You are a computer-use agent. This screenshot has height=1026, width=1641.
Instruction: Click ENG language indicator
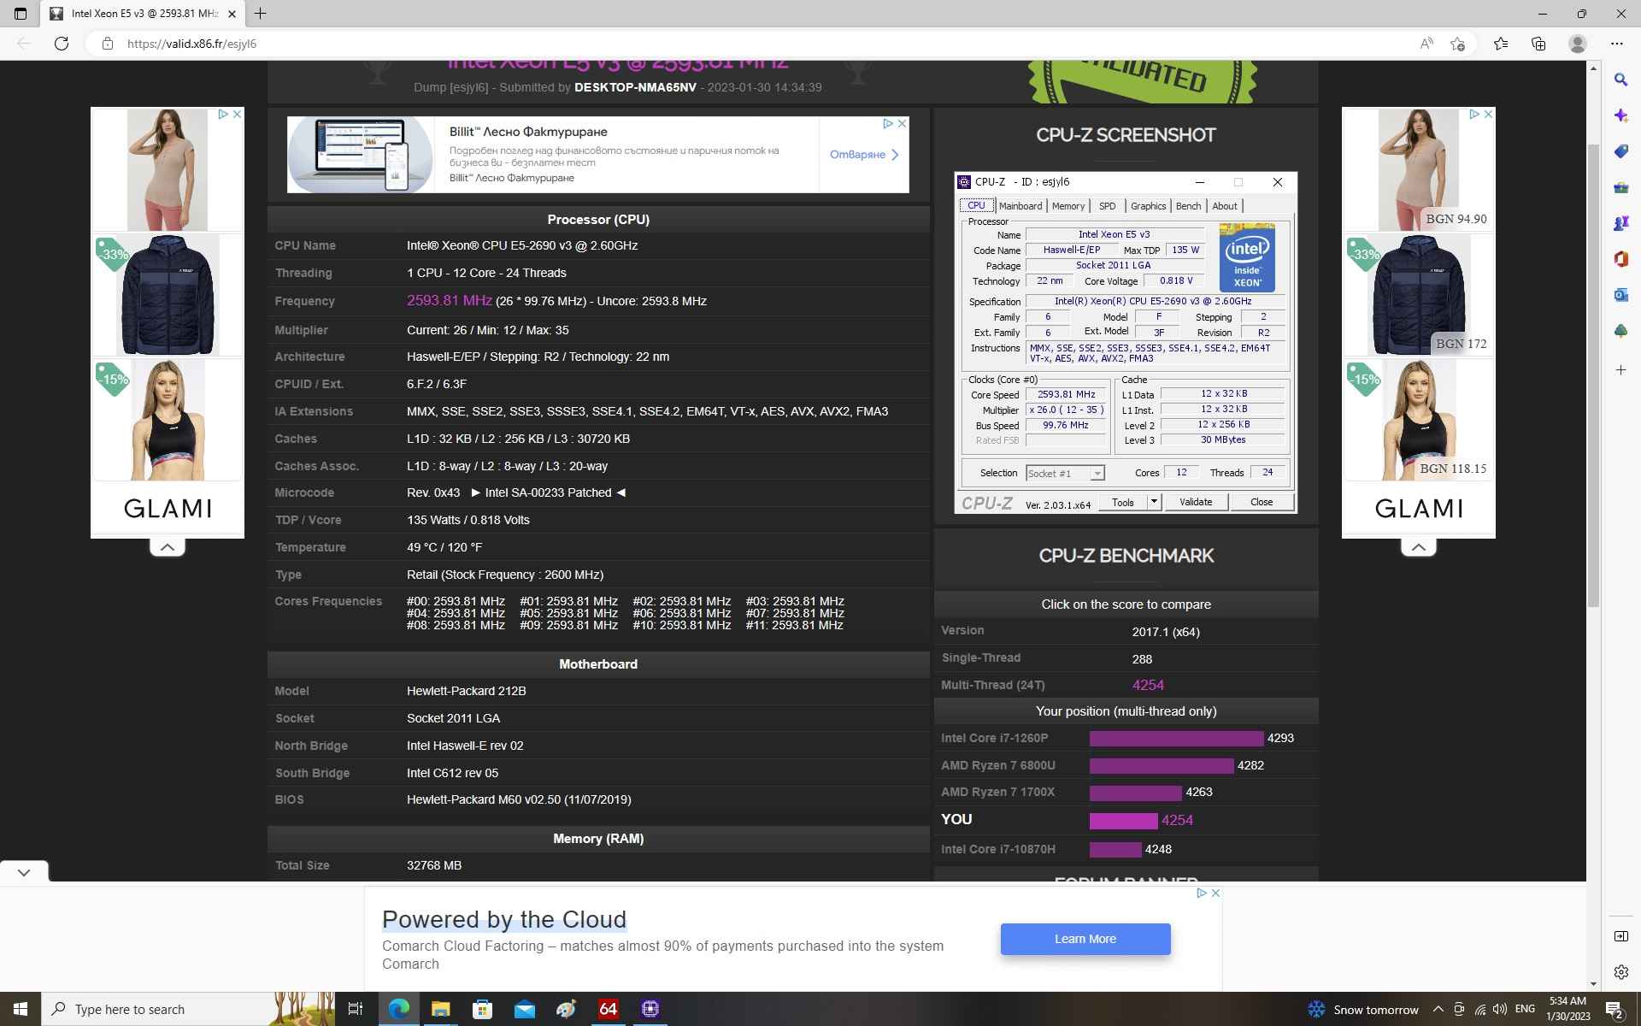(x=1525, y=1009)
